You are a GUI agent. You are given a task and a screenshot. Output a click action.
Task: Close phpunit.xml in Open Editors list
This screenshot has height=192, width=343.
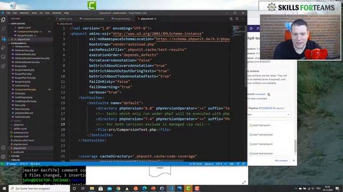pos(12,39)
